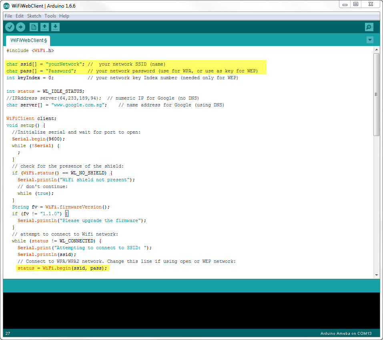Open the Tools menu
This screenshot has width=383, height=340.
(x=50, y=16)
